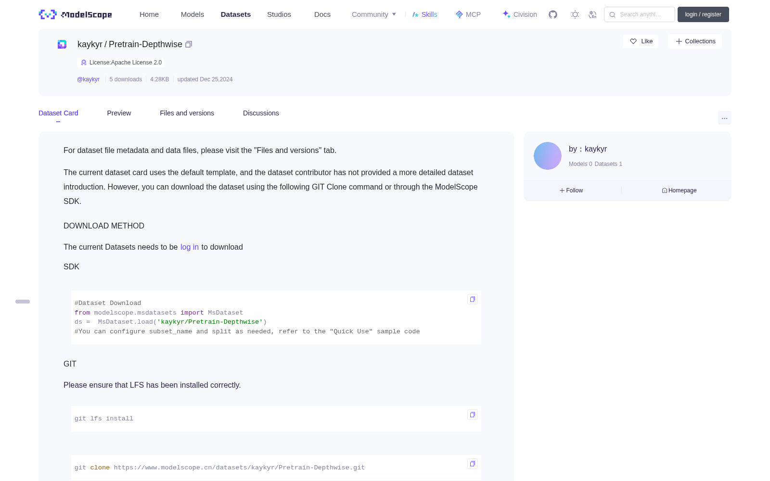The width and height of the screenshot is (770, 481).
Task: Click the 'by : kaykyr' author name
Action: (x=588, y=149)
